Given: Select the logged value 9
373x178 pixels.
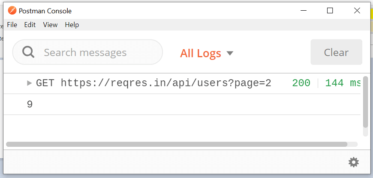Looking at the screenshot, I should pos(30,104).
